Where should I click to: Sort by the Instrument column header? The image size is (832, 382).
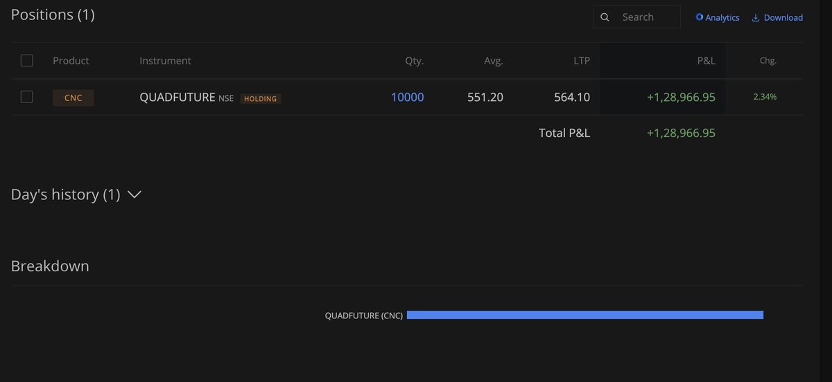pyautogui.click(x=165, y=61)
